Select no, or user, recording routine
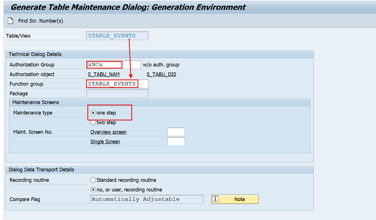 coord(93,189)
